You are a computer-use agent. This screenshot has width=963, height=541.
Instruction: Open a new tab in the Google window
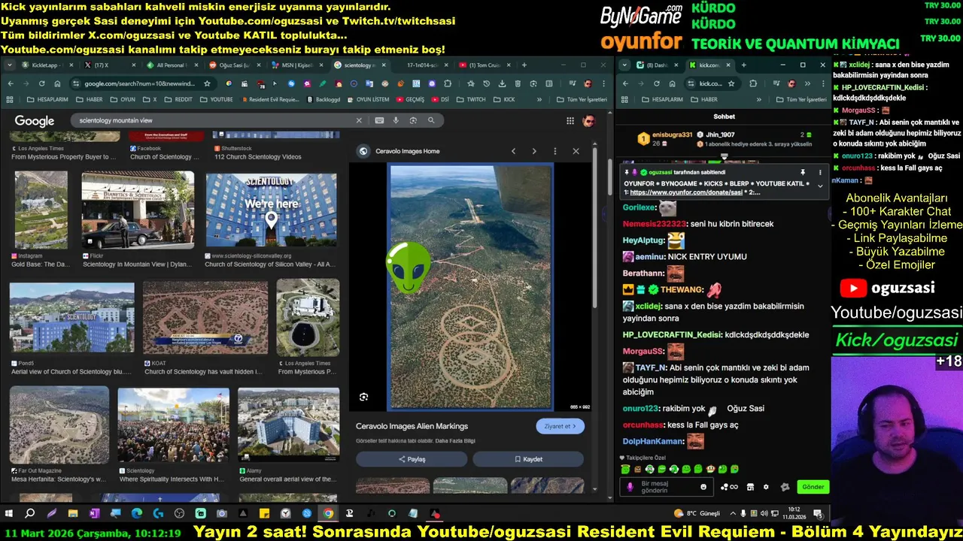523,65
